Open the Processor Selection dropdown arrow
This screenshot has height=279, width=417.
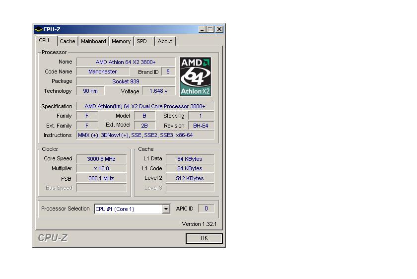tap(166, 209)
